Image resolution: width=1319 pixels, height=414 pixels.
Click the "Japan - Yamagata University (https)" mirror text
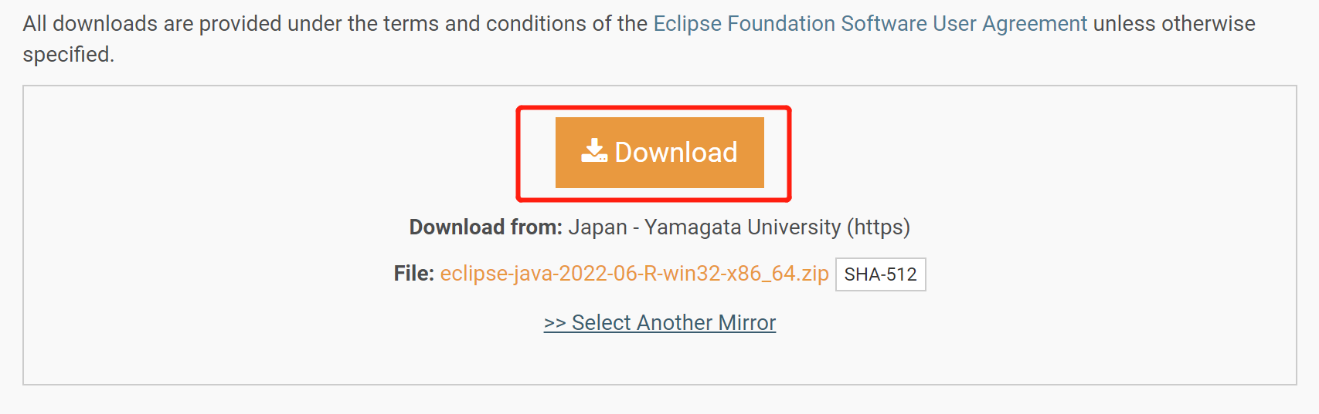[739, 227]
